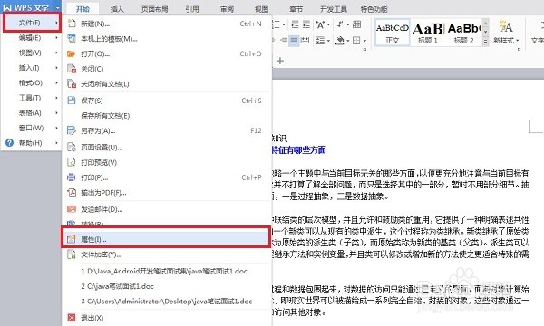Click the Close document icon
Image resolution: width=544 pixels, height=326 pixels.
point(72,69)
